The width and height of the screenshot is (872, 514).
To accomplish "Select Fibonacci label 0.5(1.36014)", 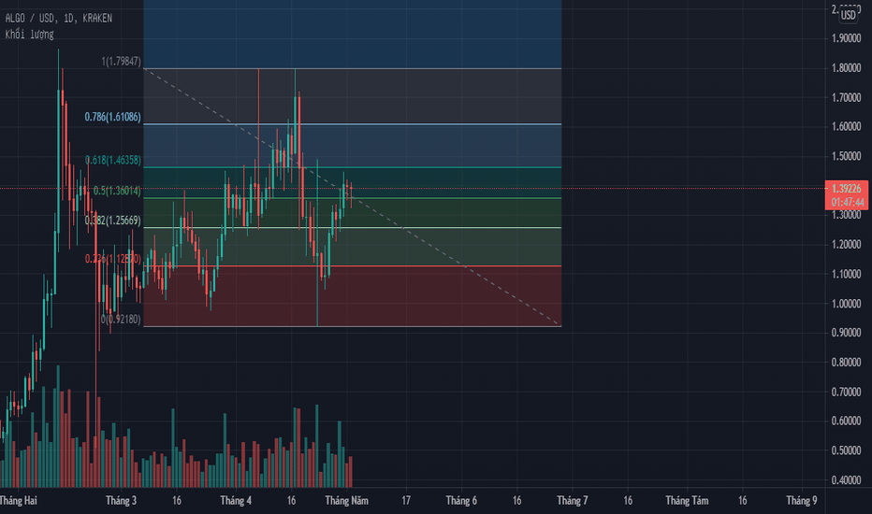I will pyautogui.click(x=117, y=191).
